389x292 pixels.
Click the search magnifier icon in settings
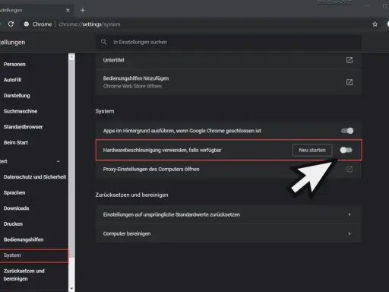pyautogui.click(x=104, y=42)
